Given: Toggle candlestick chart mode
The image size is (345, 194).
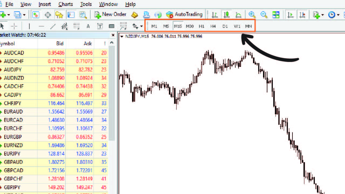Looking at the screenshot, I should (226, 15).
